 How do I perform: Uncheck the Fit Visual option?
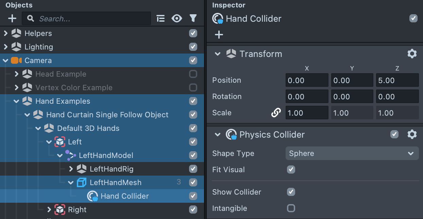pyautogui.click(x=291, y=170)
